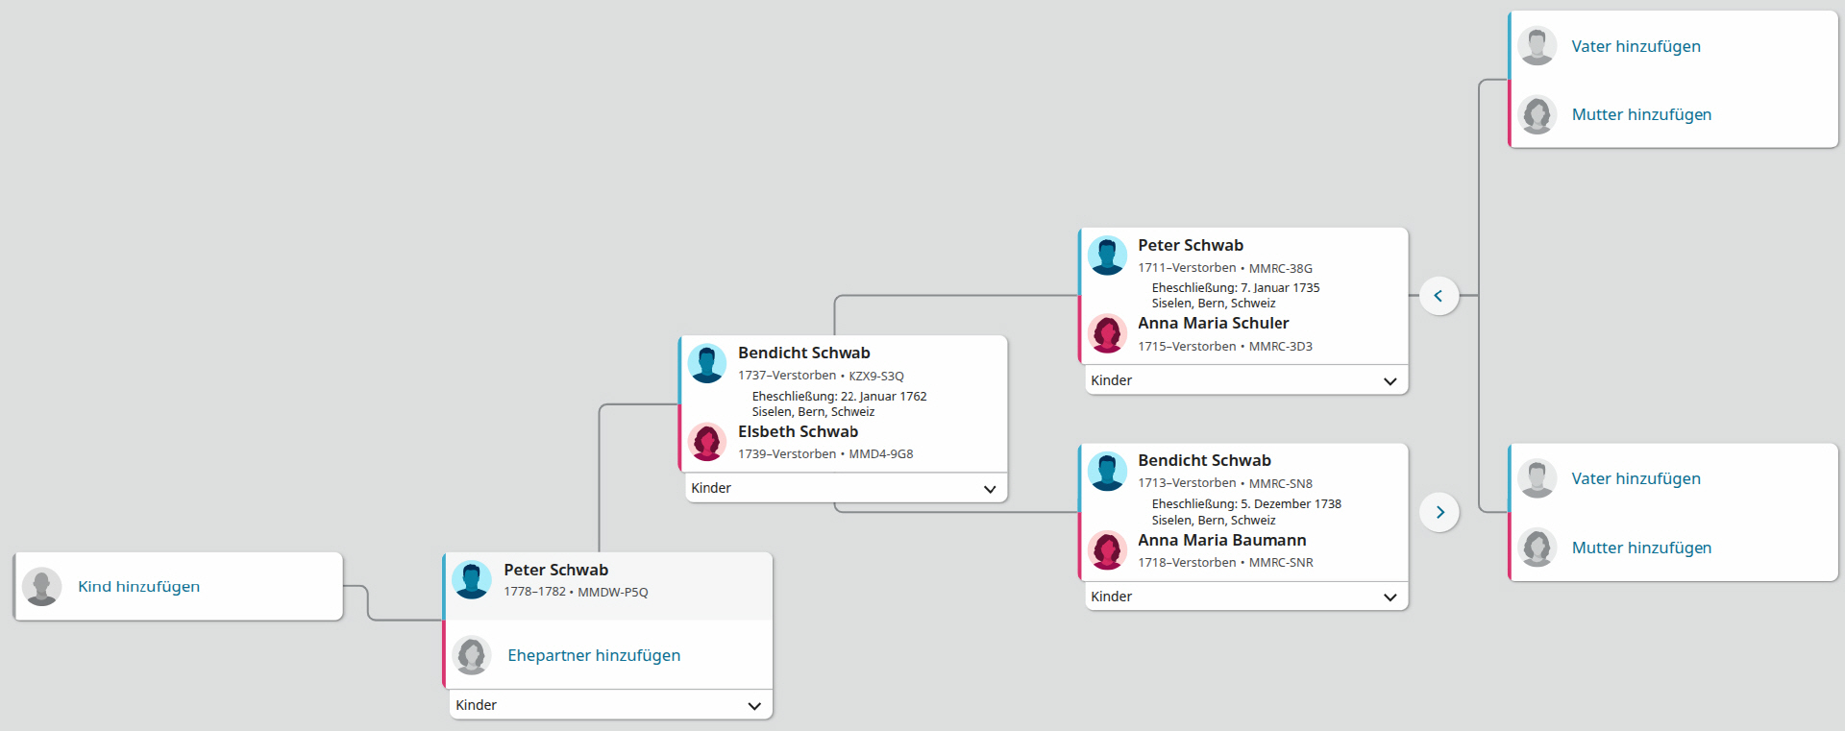Collapse ancestors with left chevron beside Peter Schwab
Screen dimensions: 1845x731
[1439, 296]
